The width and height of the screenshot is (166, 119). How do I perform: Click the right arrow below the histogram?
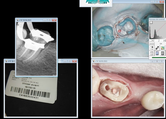tap(164, 41)
